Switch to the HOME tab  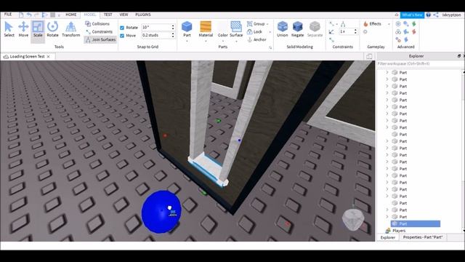[x=71, y=15]
